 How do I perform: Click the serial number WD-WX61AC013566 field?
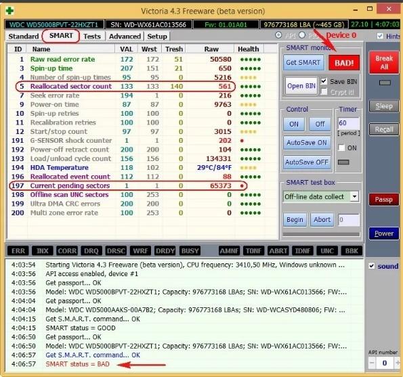click(x=148, y=24)
